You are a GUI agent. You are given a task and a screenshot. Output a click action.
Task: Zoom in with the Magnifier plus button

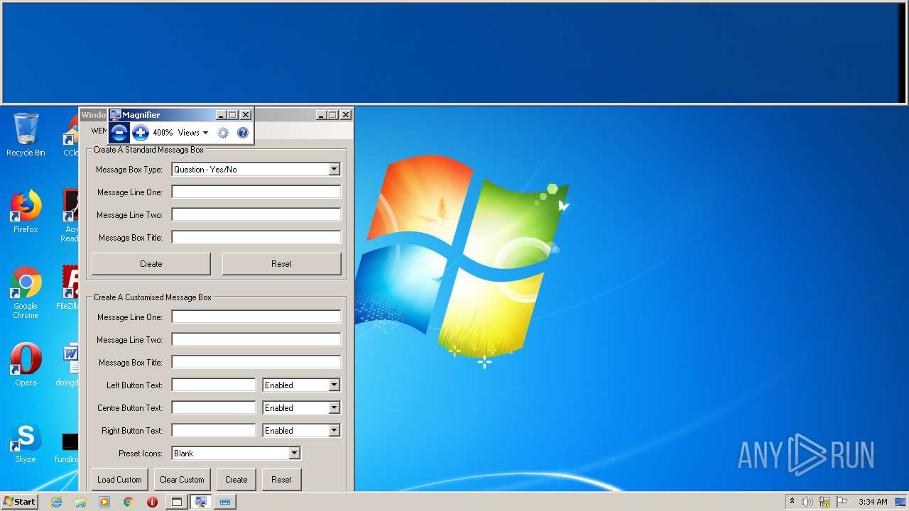tap(141, 132)
